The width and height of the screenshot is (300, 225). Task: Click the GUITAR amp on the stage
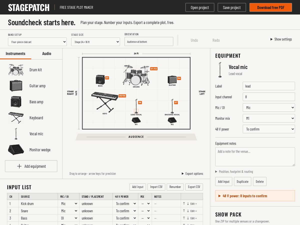coord(172,80)
